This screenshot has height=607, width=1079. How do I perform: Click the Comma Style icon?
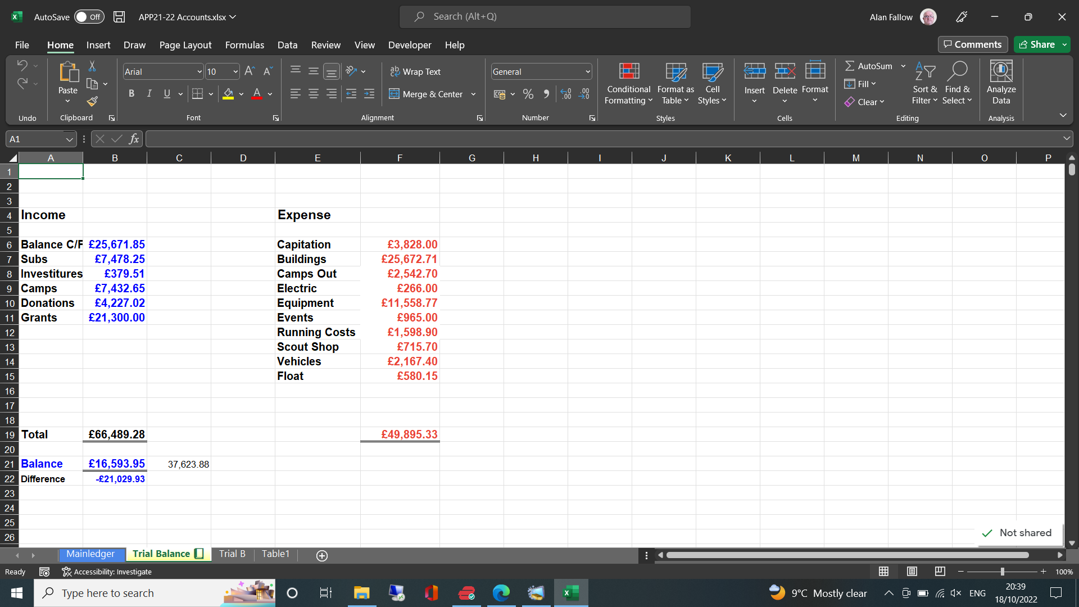tap(546, 94)
